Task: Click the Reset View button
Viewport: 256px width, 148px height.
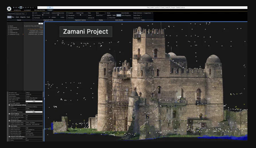Action: pos(99,15)
